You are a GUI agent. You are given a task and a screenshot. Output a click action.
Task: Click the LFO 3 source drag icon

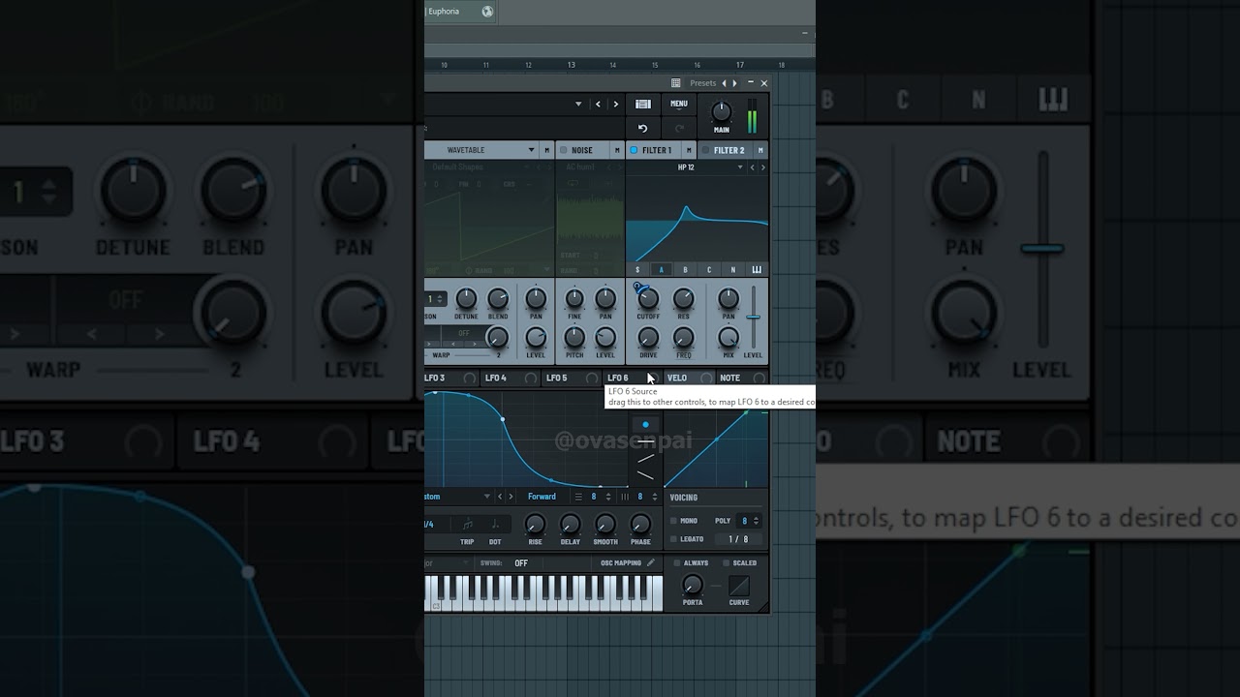point(470,379)
